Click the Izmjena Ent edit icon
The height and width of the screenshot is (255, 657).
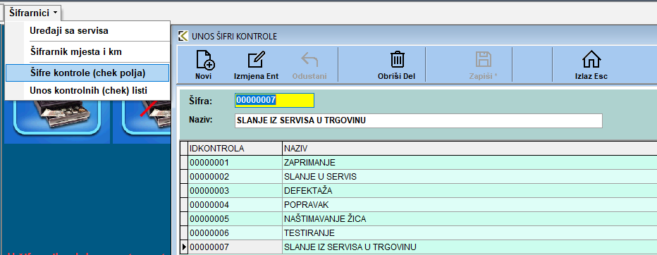tap(257, 60)
